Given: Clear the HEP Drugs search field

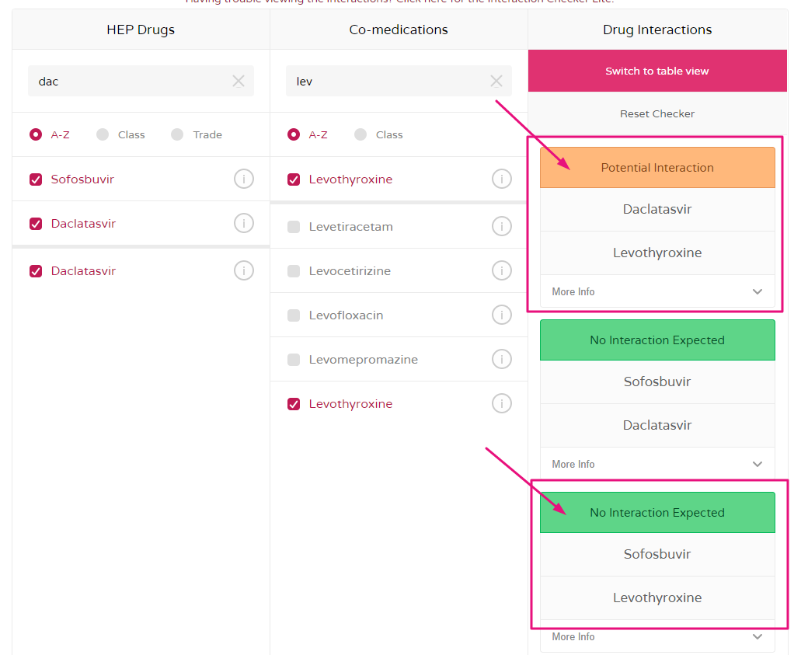Looking at the screenshot, I should tap(239, 82).
